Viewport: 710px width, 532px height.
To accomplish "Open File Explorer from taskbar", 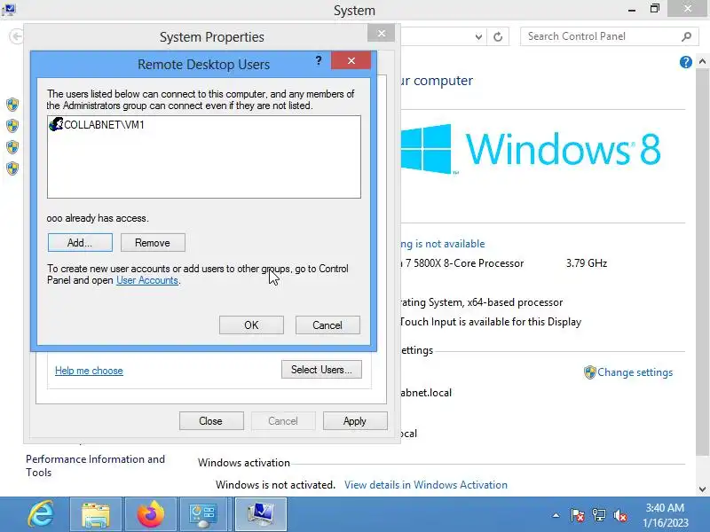I will (96, 514).
